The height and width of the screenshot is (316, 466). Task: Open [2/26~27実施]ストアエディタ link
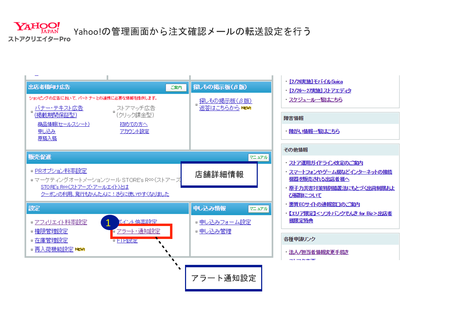(x=320, y=91)
